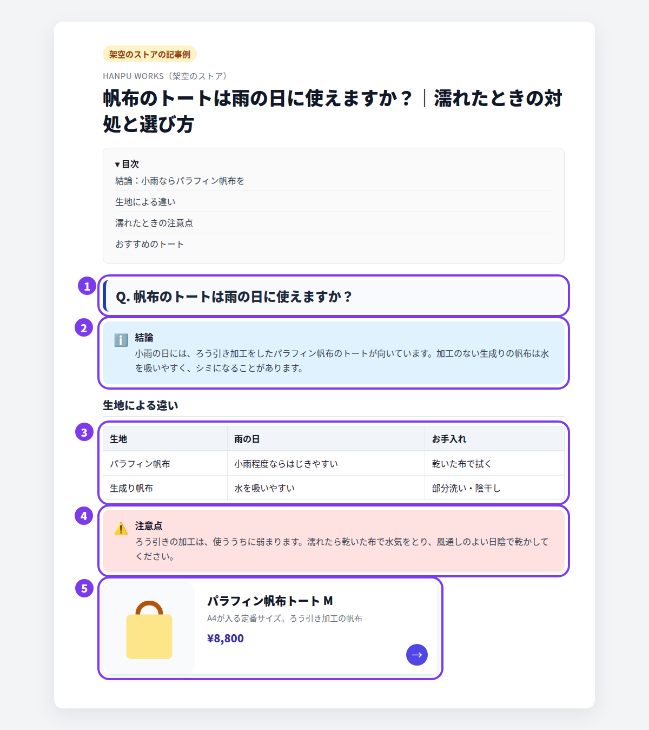Click the info icon in the 結論 box
The image size is (649, 730).
121,340
